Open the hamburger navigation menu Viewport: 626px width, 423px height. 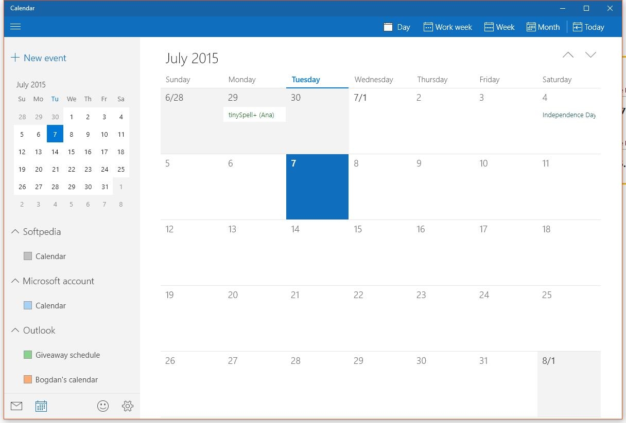[x=15, y=26]
